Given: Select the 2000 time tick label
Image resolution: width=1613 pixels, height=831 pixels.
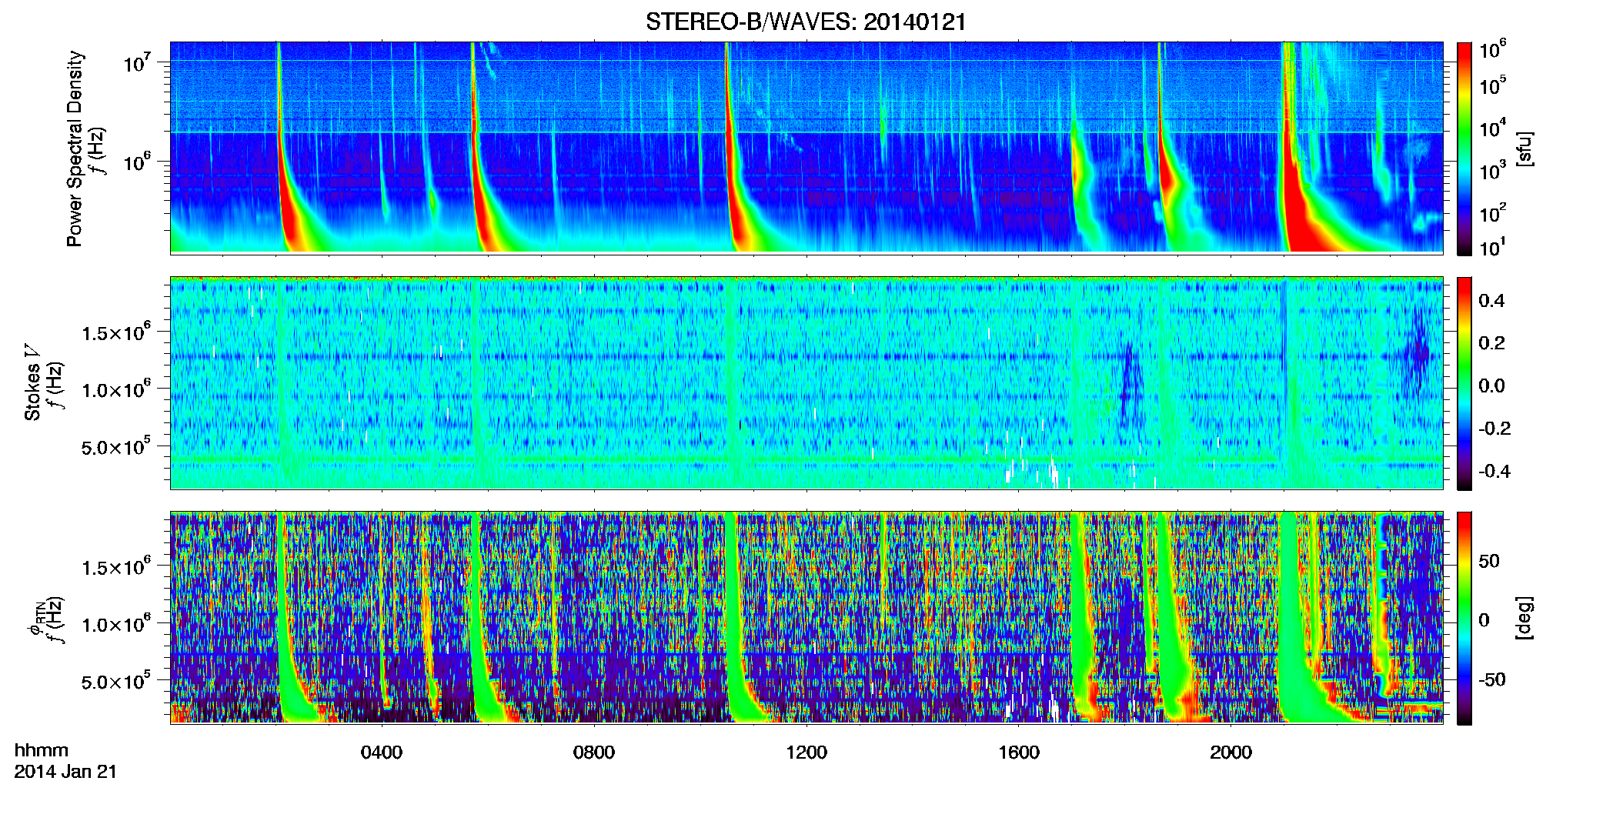Looking at the screenshot, I should click(1231, 753).
